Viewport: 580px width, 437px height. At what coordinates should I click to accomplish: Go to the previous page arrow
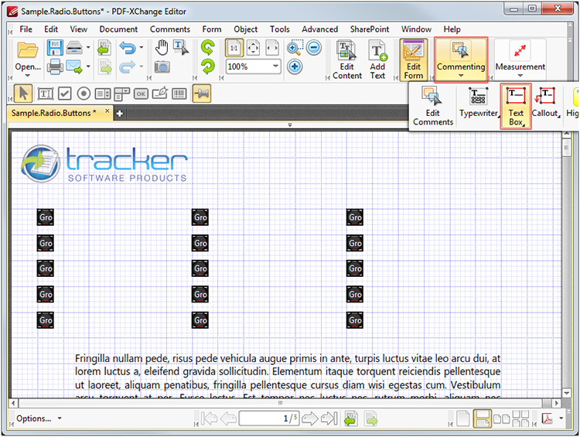[x=228, y=418]
